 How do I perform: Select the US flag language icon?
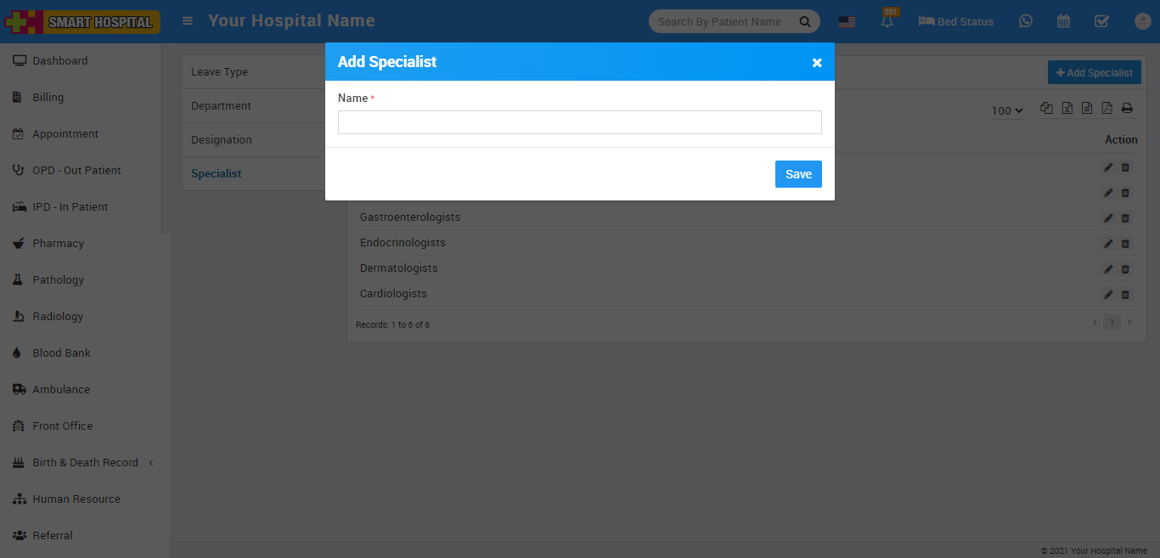(x=847, y=22)
